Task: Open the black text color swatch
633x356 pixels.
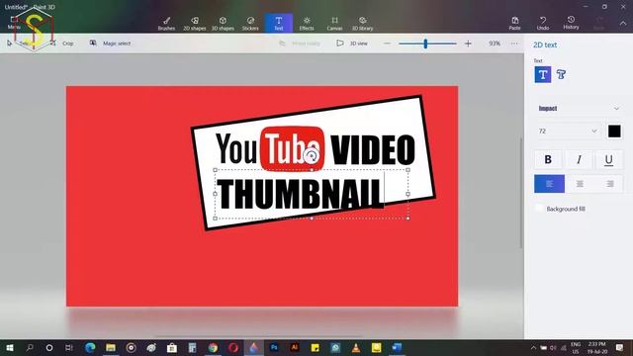Action: point(614,132)
